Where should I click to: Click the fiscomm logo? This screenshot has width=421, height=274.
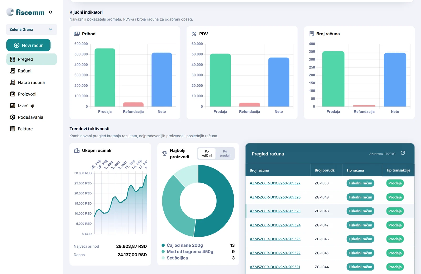26,12
